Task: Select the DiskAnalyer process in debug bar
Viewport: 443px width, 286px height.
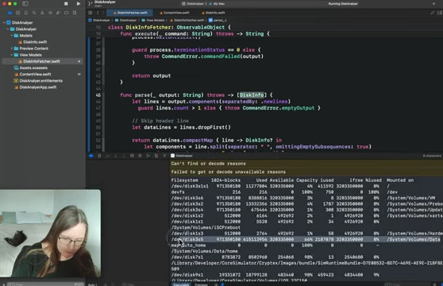Action: pyautogui.click(x=182, y=156)
